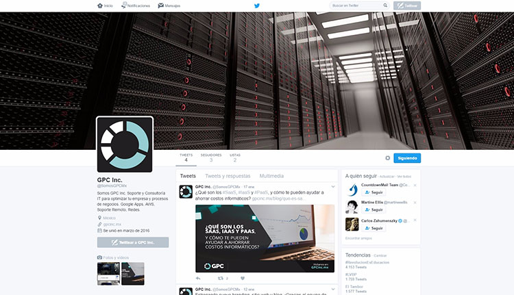Focus the Buscar en Twitter search field
The image size is (514, 295).
point(360,5)
